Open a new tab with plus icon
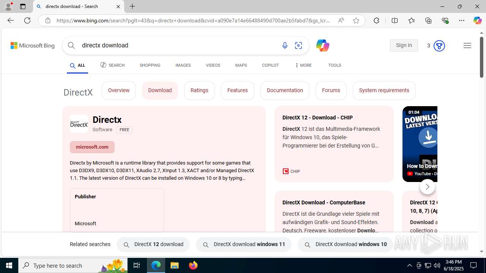The image size is (486, 273). pos(133,6)
